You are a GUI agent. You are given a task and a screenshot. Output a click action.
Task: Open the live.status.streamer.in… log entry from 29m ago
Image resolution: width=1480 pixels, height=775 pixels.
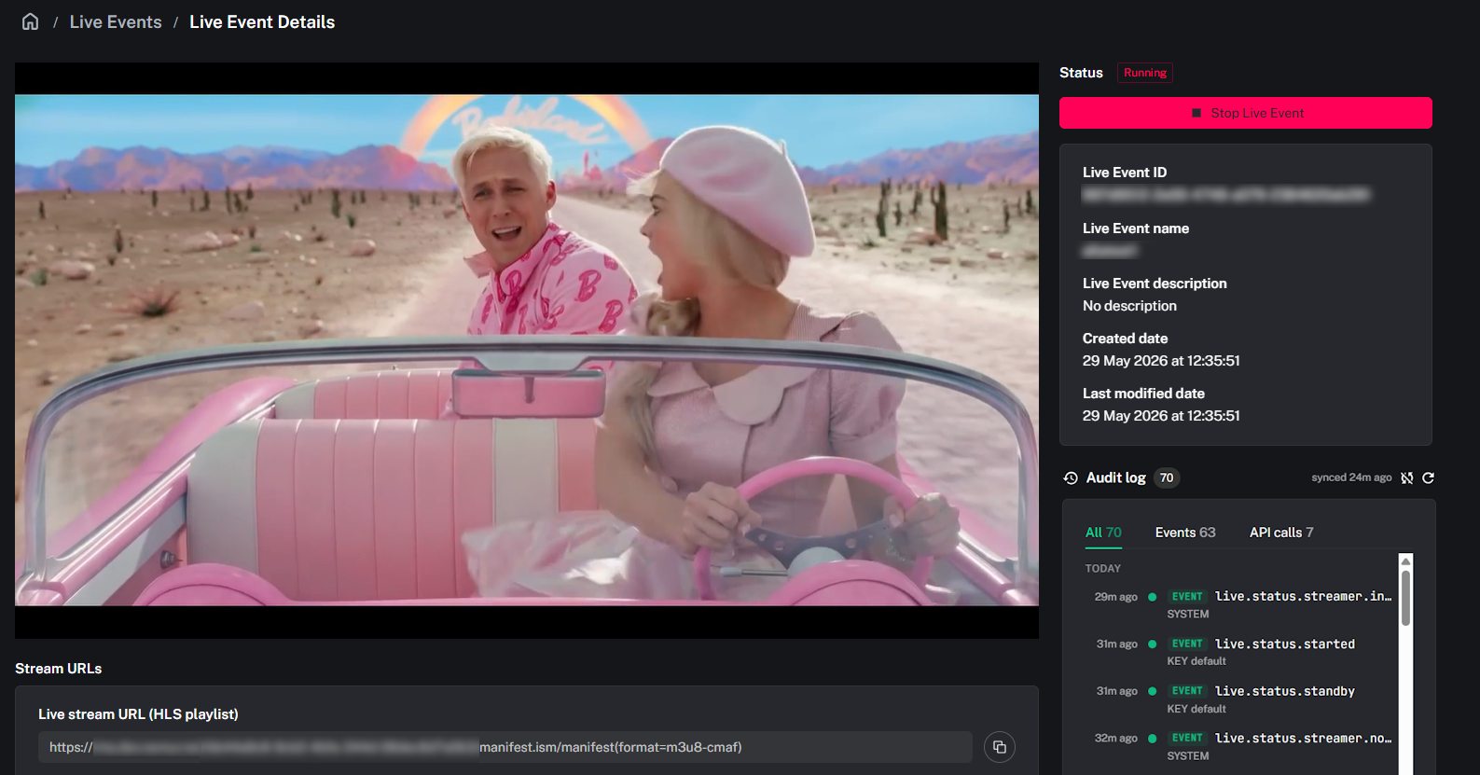[x=1241, y=604]
